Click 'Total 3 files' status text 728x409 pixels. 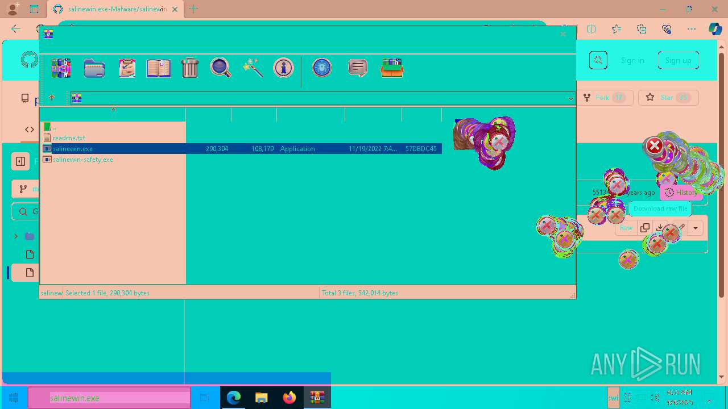pyautogui.click(x=360, y=293)
